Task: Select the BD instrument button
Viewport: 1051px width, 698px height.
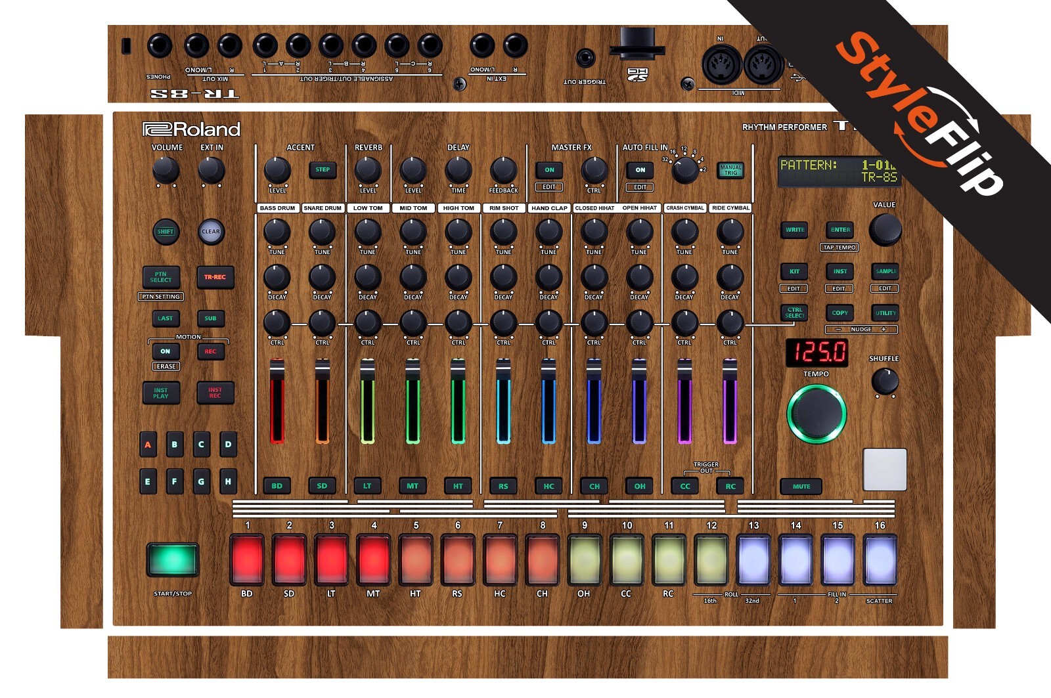Action: (x=277, y=486)
